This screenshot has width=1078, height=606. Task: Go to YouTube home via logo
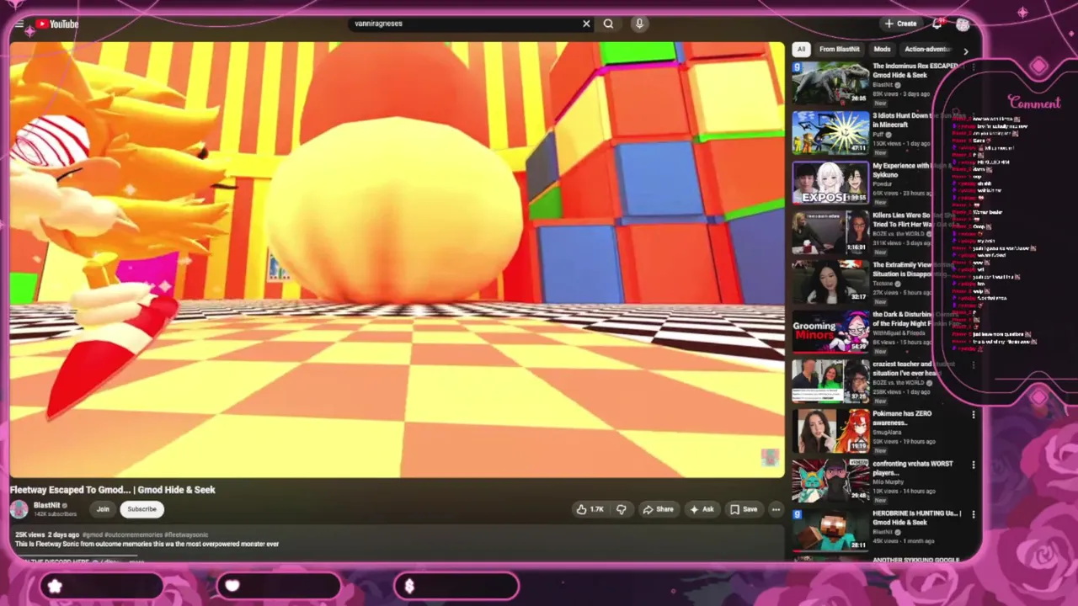[57, 24]
